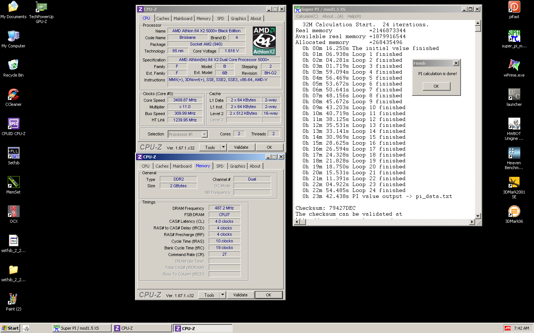Click Super PI vertical scrollbar down arrow
This screenshot has width=534, height=333.
click(x=478, y=216)
